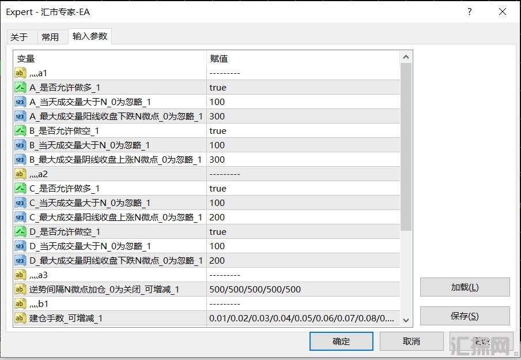Click the scrollbar down arrow in parameter list
The height and width of the screenshot is (360, 521).
click(406, 320)
